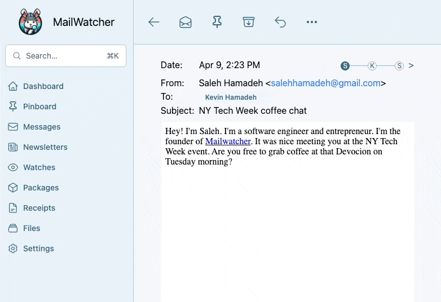Navigate to Pinboard

coord(39,106)
